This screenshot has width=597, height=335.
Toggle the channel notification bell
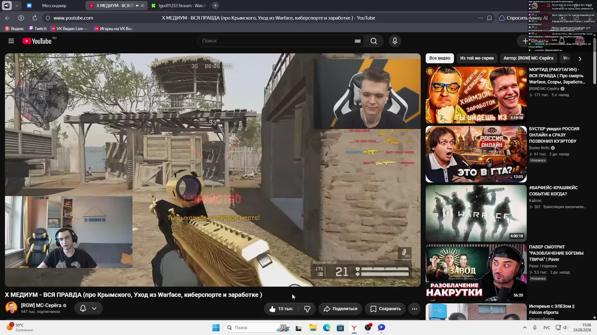point(83,308)
